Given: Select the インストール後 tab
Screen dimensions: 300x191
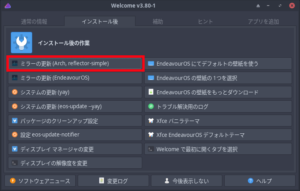Looking at the screenshot, I should coord(100,21).
